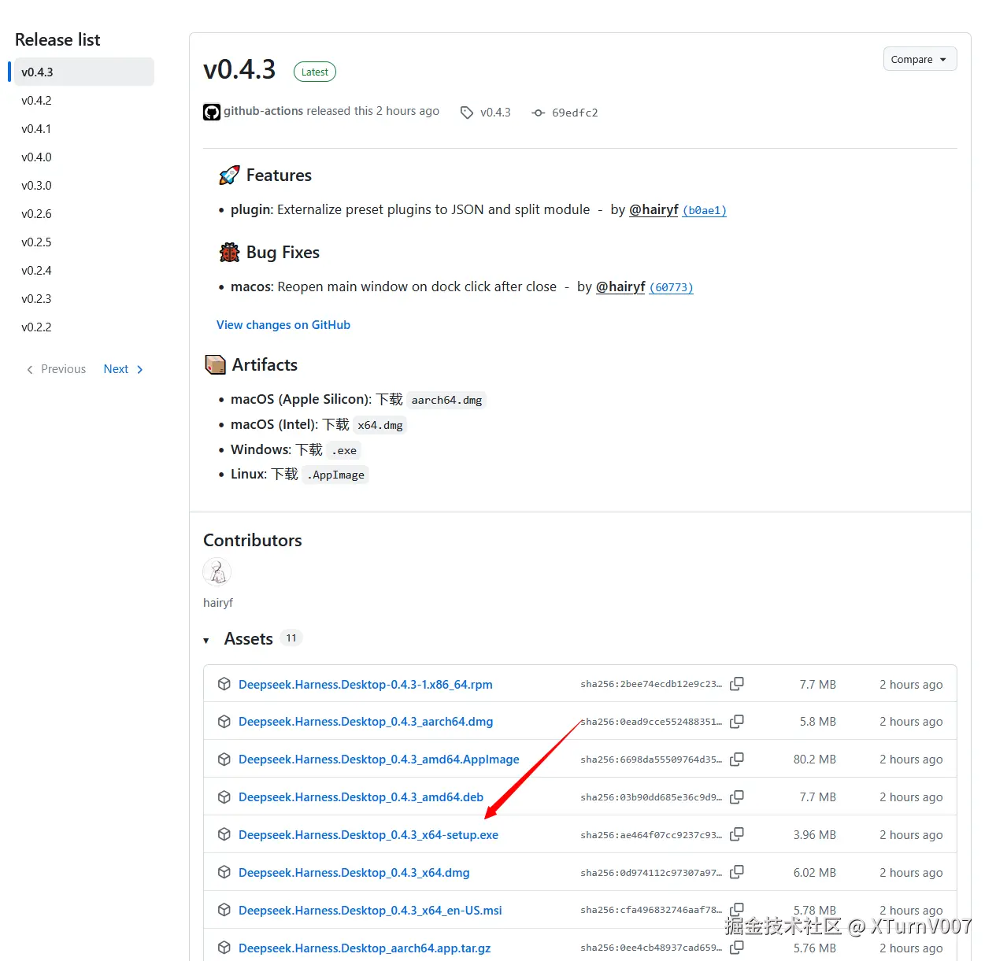
Task: Download macOS Intel x64.dmg artifact link
Action: [380, 425]
